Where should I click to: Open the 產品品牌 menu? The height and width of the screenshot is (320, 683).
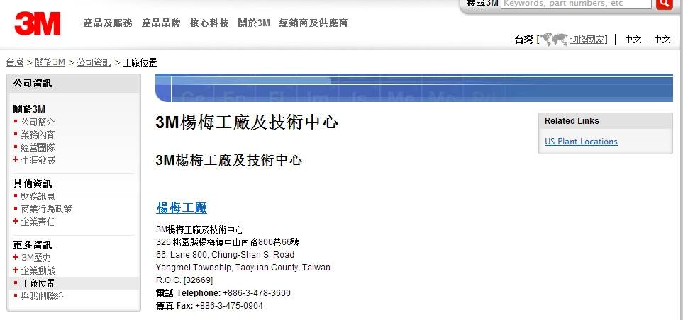click(161, 23)
